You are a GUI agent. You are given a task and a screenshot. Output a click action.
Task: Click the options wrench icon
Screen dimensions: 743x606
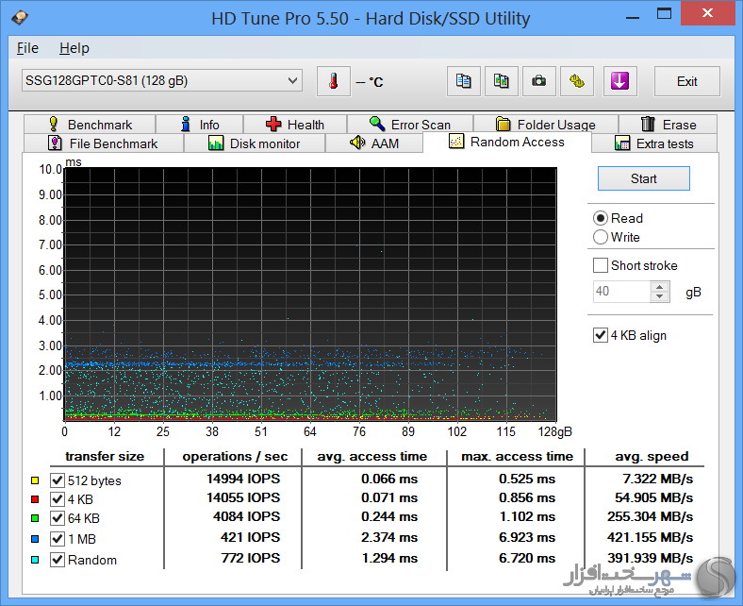(x=575, y=81)
